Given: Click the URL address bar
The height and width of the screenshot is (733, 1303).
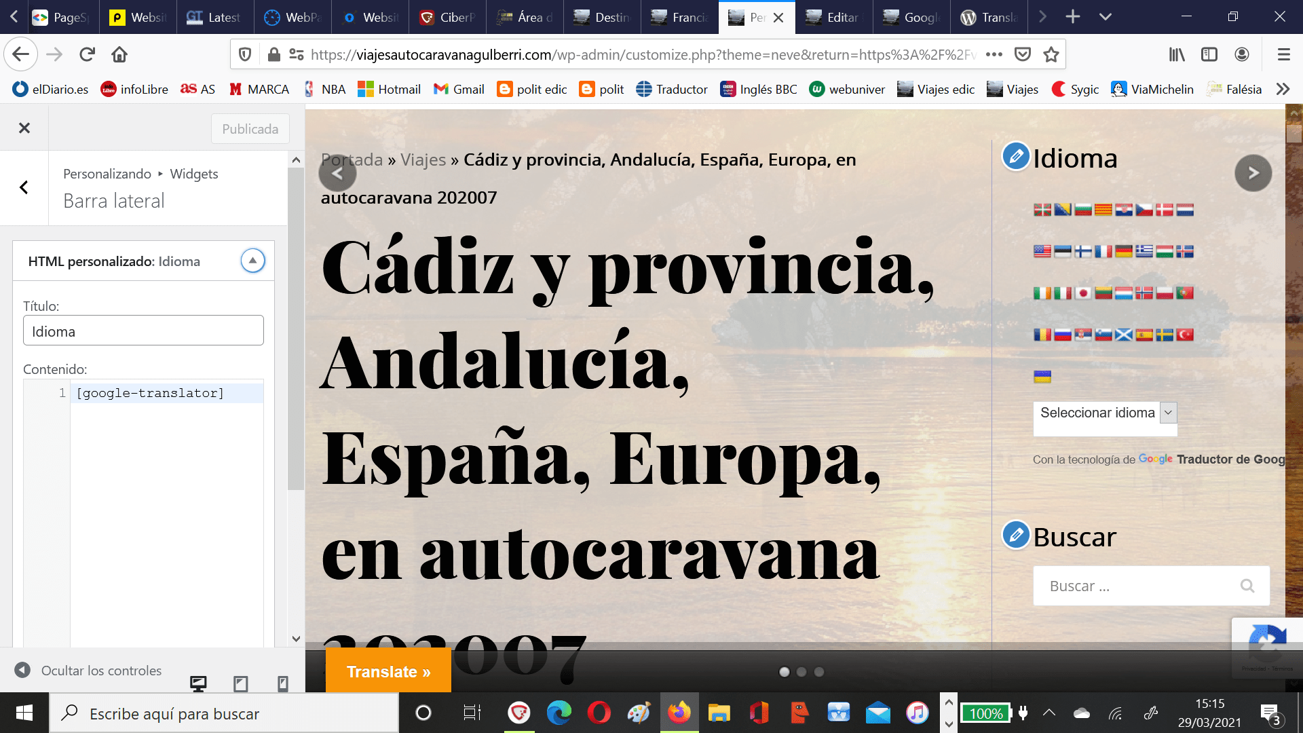Looking at the screenshot, I should click(x=643, y=54).
